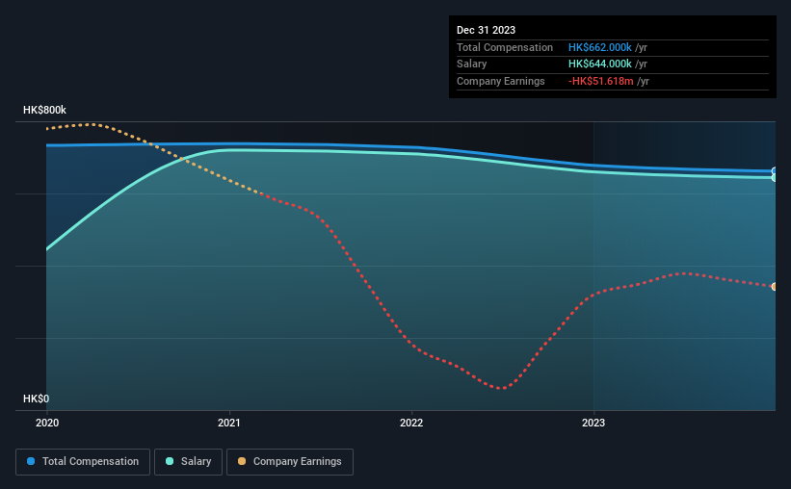Click the blue Total Compensation endpoint marker
The width and height of the screenshot is (791, 489).
[775, 171]
